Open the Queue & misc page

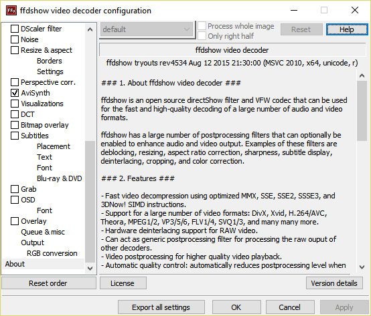(x=43, y=232)
